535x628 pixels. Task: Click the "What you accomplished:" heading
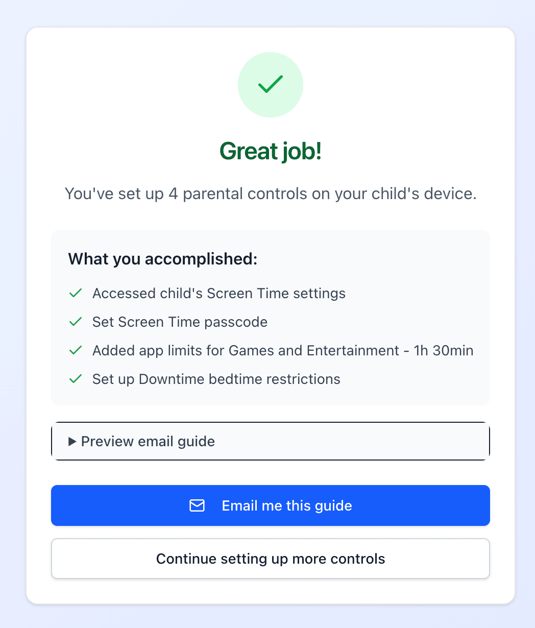(162, 259)
